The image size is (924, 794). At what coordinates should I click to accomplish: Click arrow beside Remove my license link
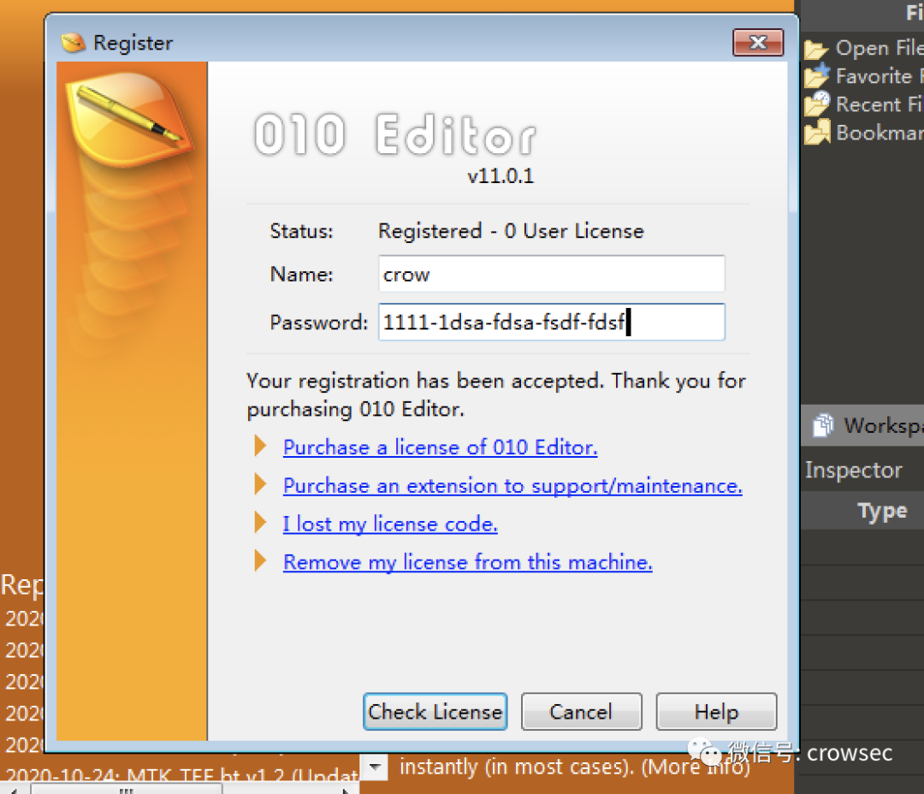coord(260,560)
